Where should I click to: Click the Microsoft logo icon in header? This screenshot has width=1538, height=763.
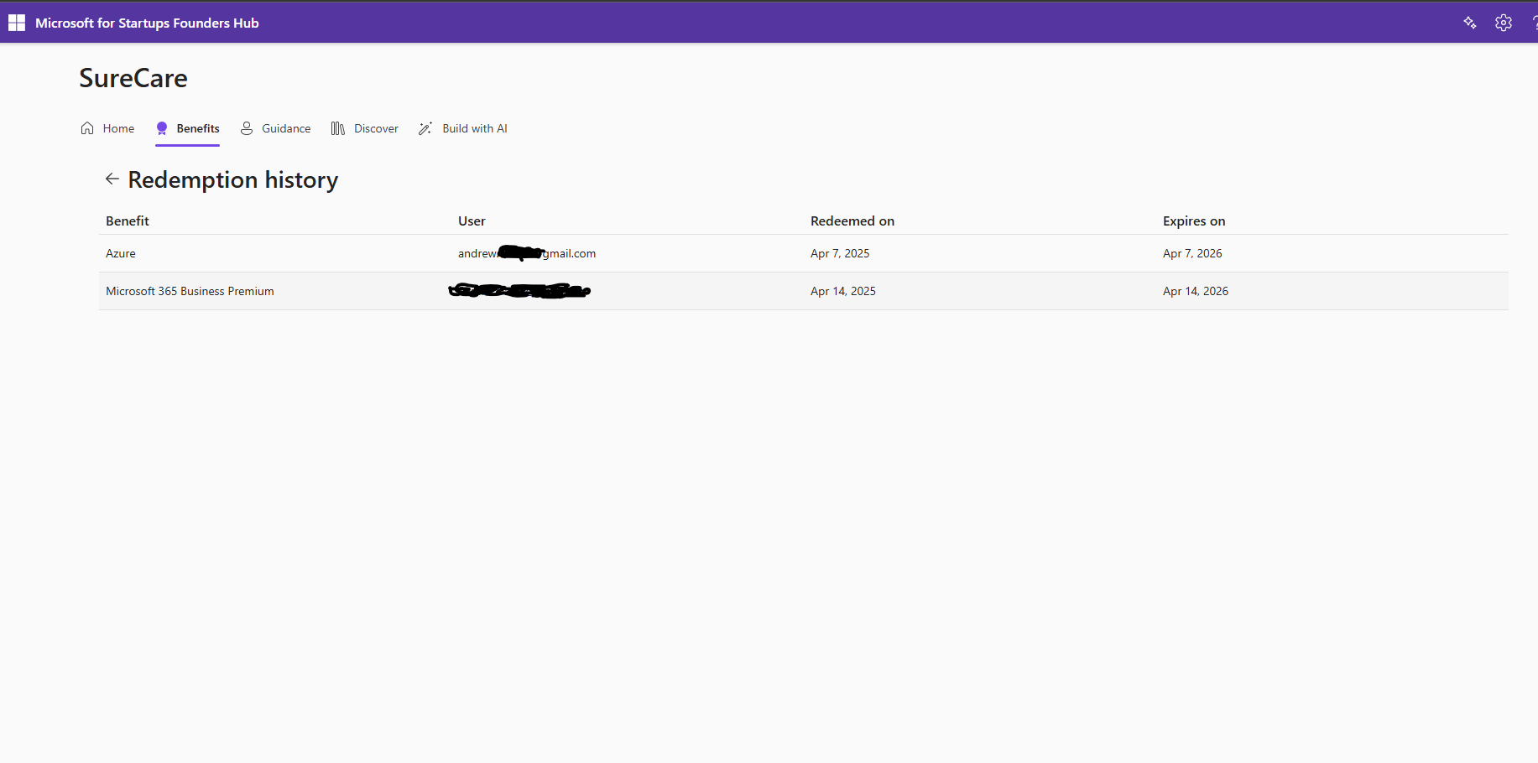tap(17, 23)
